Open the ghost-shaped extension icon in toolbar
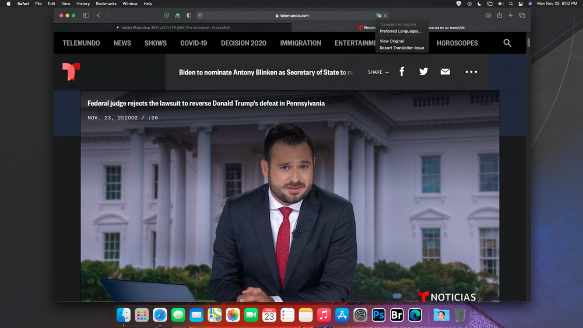The image size is (583, 328). 178,16
